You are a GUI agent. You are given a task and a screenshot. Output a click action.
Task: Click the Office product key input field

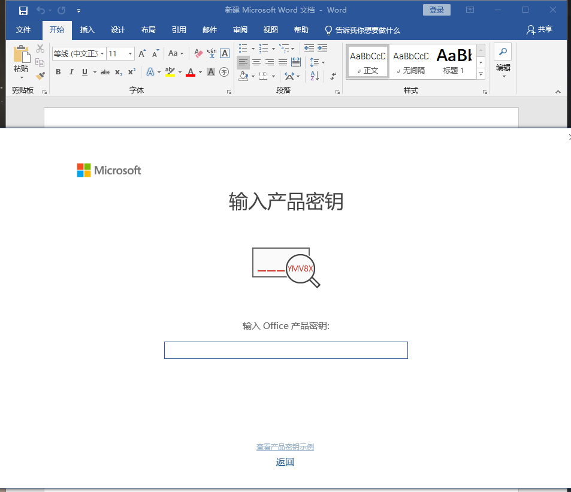pos(286,351)
